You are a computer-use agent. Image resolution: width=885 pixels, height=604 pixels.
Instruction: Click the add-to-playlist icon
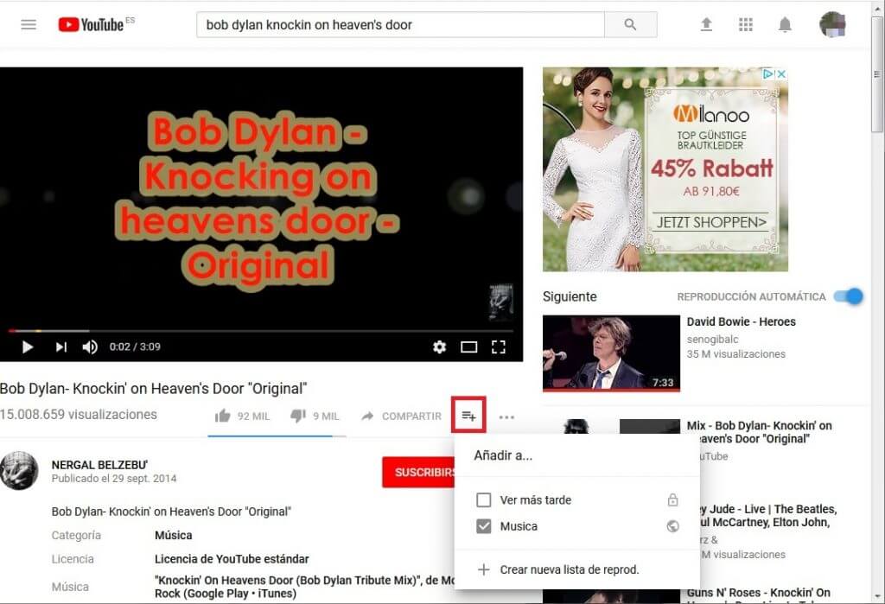(x=468, y=416)
